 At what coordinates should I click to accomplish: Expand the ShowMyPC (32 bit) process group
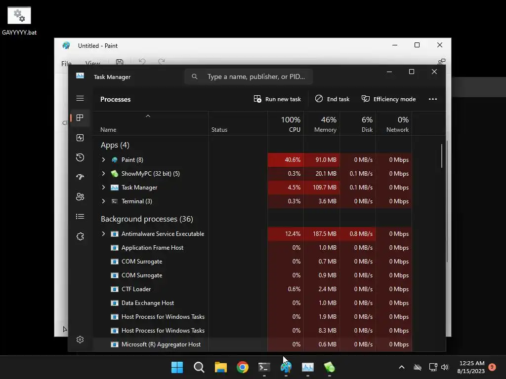[x=103, y=174]
